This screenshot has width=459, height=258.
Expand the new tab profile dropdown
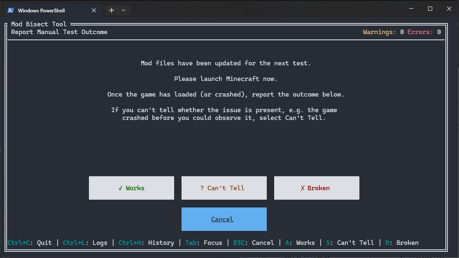click(123, 10)
